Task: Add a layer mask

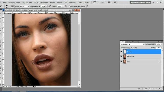Action: point(146,89)
